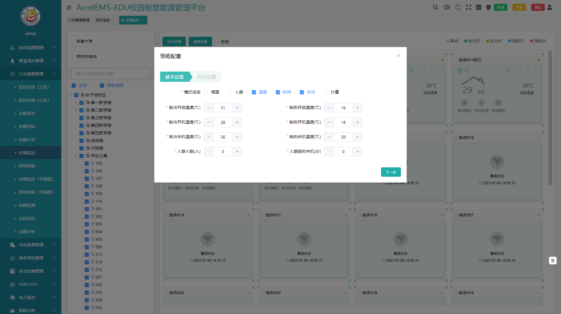Click the clock icon on the 宿舍511客厅 card
This screenshot has width=561, height=314.
click(514, 70)
